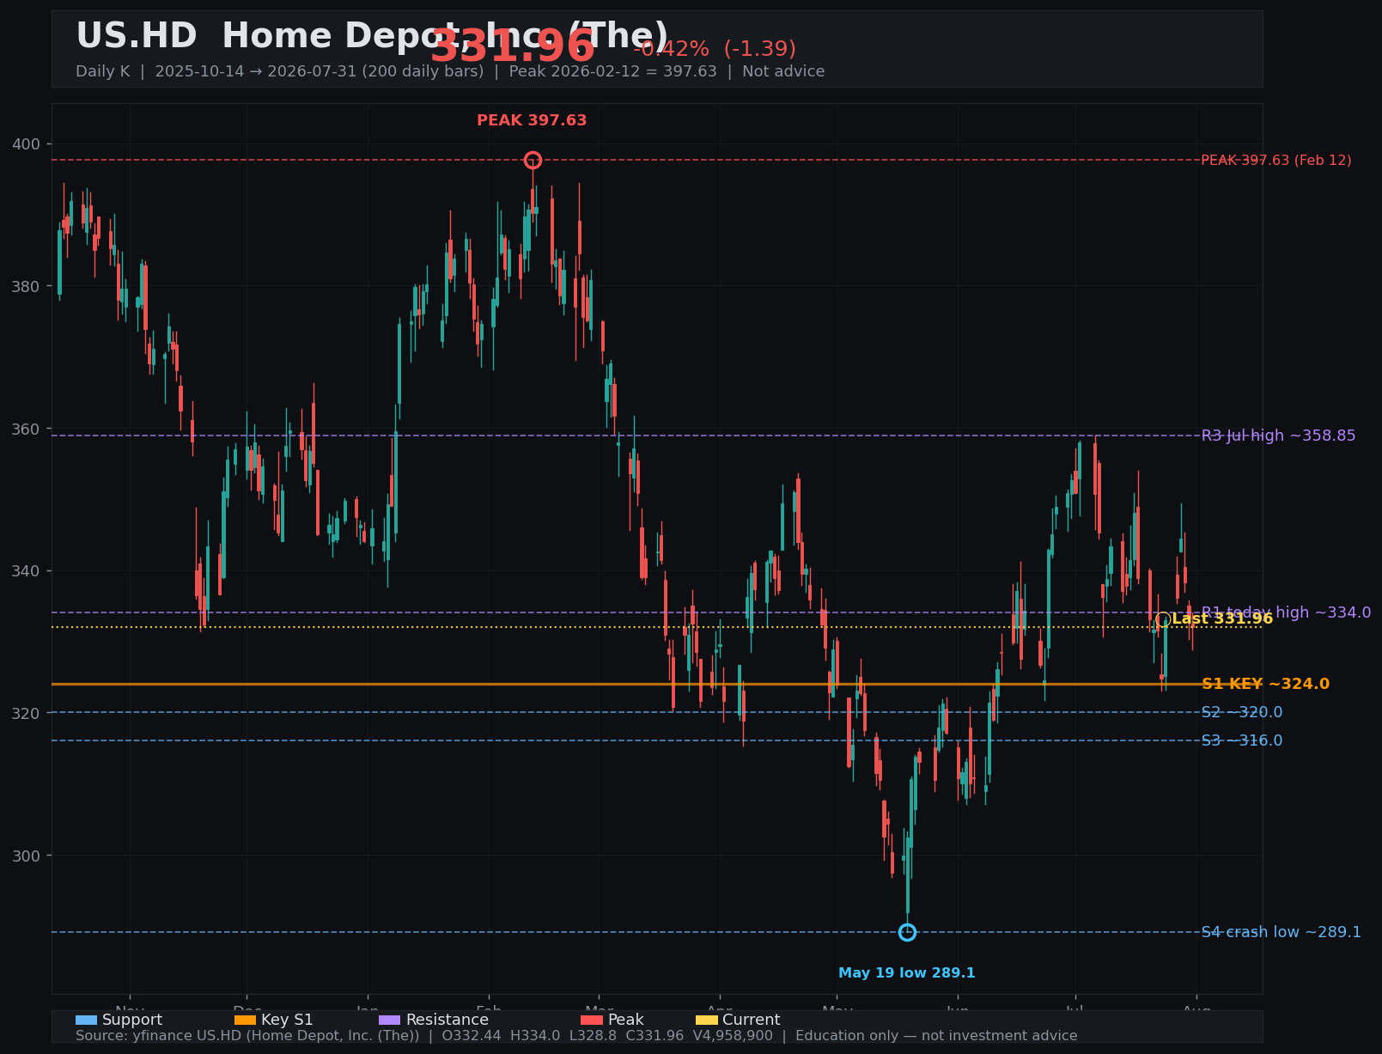Click the blue May 19 low circle marker
Image resolution: width=1382 pixels, height=1054 pixels.
point(907,932)
